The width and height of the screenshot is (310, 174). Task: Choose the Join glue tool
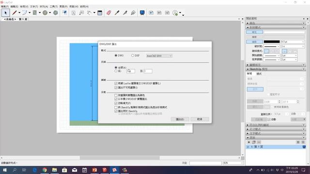133,13
